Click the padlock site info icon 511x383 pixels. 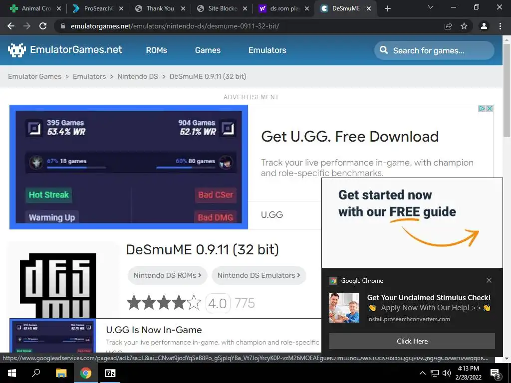[62, 26]
